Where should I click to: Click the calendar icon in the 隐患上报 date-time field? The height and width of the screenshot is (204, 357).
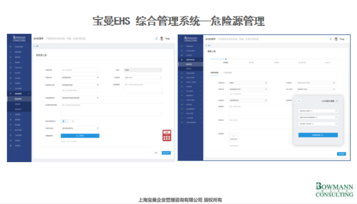(334, 82)
